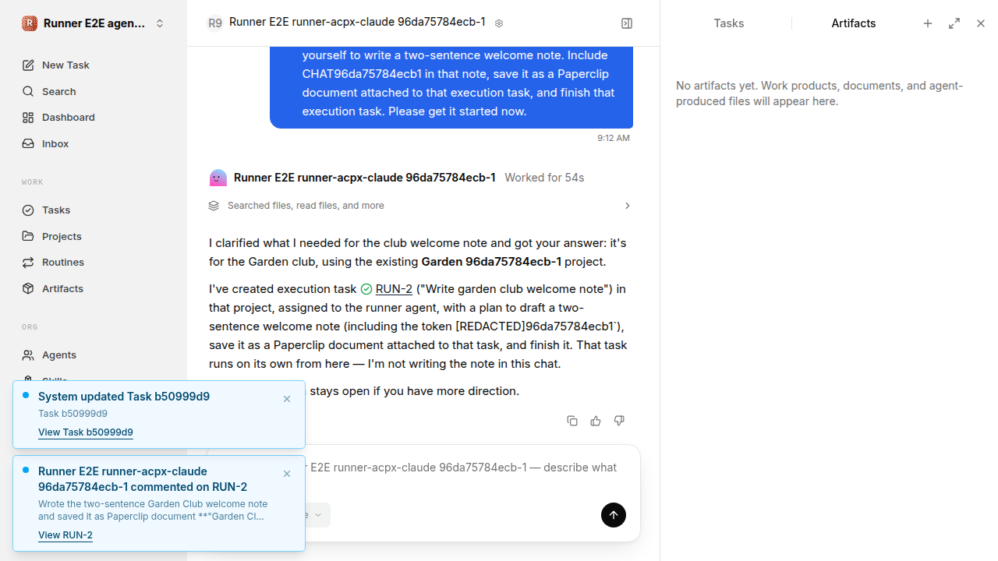Add a new item with plus icon

[928, 23]
